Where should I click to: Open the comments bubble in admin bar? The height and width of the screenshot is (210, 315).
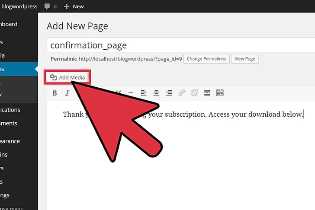click(50, 6)
